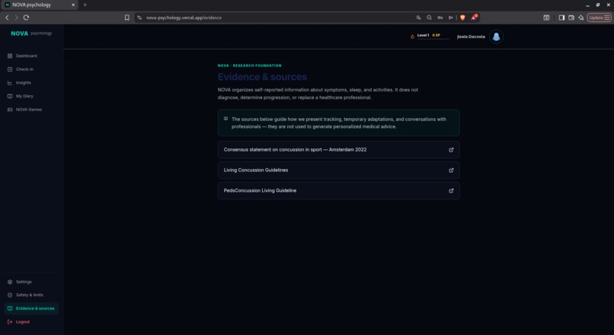Click external-link icon on Living Concussion Guidelines
Image resolution: width=614 pixels, height=335 pixels.
pyautogui.click(x=451, y=171)
